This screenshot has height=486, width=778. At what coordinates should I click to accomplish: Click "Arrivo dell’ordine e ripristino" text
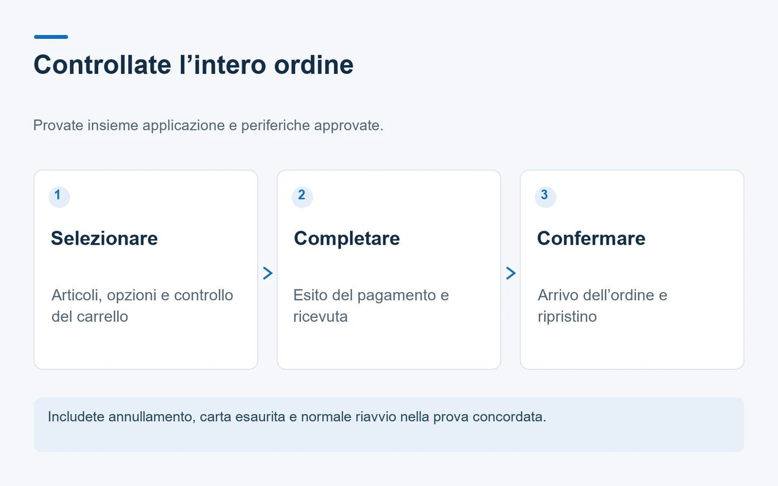[602, 306]
